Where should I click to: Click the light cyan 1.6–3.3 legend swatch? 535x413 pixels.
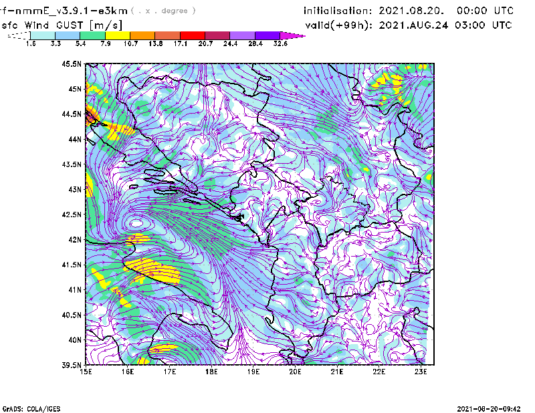(x=43, y=35)
